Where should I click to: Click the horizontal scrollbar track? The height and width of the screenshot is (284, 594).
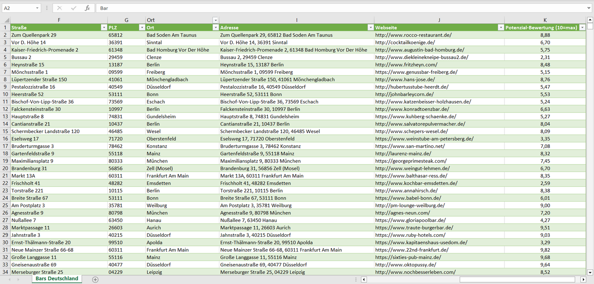(411, 279)
